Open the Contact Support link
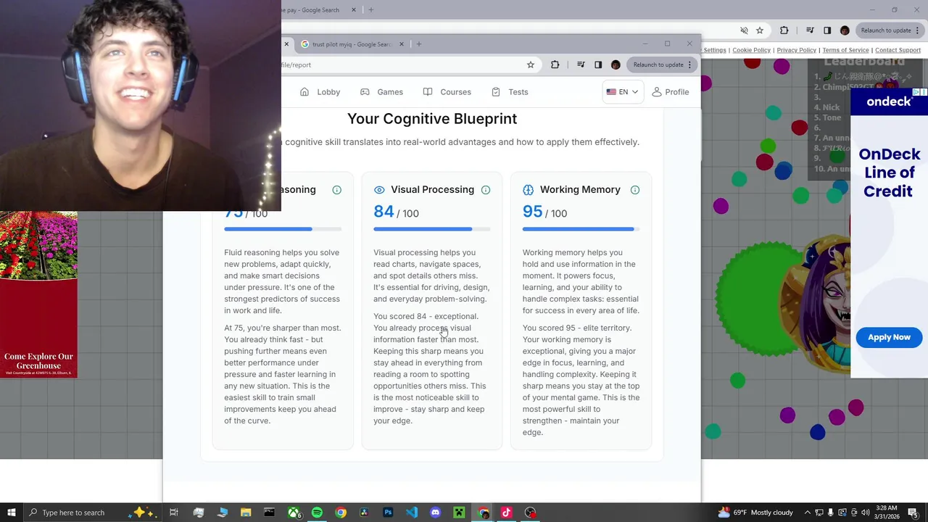 pos(898,50)
